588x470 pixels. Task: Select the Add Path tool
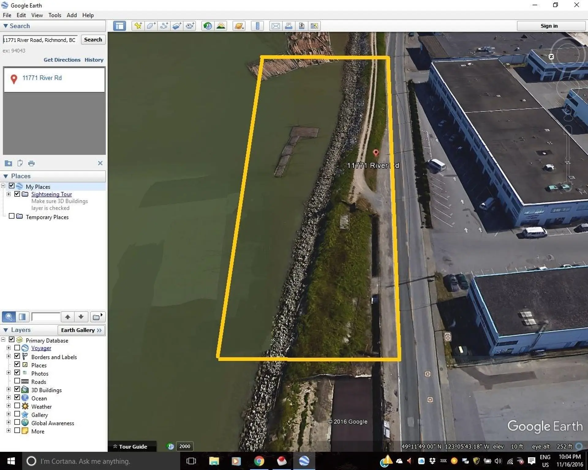[164, 26]
